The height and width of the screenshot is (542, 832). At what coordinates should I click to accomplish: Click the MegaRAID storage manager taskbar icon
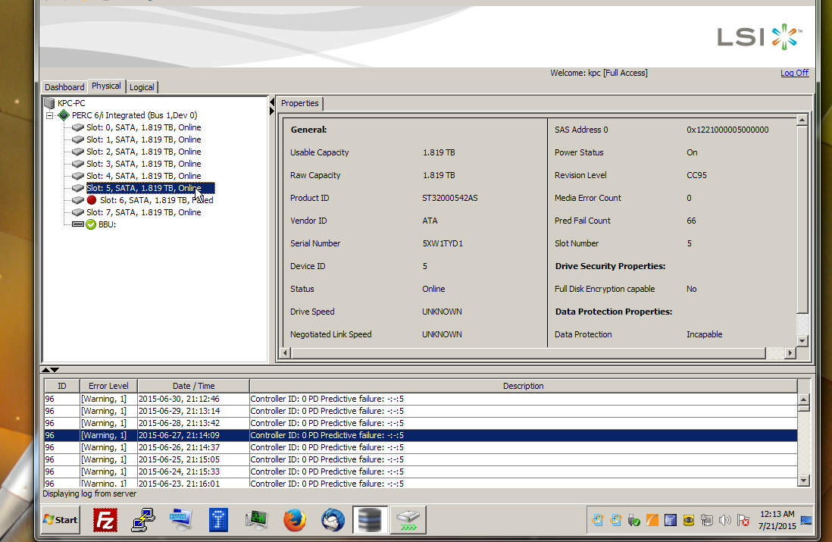(370, 520)
